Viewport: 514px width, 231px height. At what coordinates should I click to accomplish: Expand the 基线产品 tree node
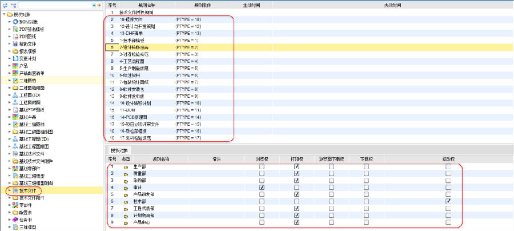click(10, 117)
